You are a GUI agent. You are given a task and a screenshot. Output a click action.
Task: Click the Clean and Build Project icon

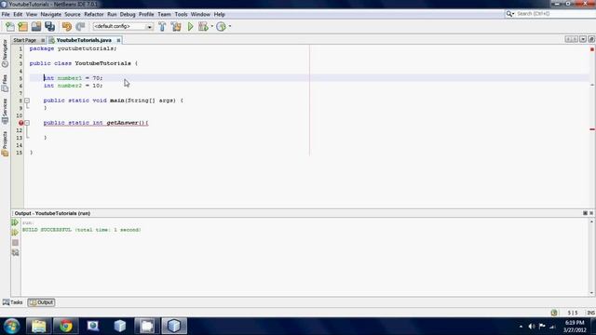click(176, 27)
